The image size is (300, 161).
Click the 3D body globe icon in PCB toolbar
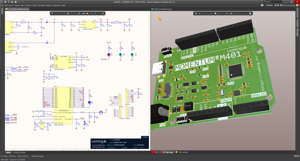point(250,13)
